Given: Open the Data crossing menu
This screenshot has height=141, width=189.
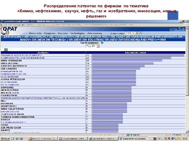Looking at the screenshot, I should click(94, 33).
